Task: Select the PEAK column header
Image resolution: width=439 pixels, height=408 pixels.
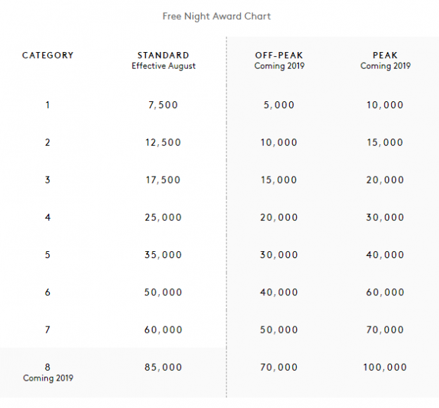Action: [385, 55]
